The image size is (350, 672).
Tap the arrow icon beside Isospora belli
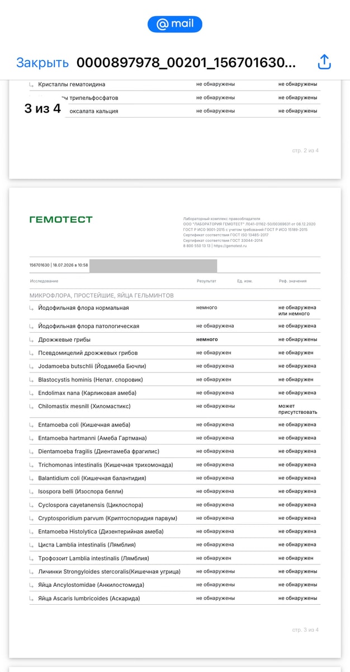32,491
